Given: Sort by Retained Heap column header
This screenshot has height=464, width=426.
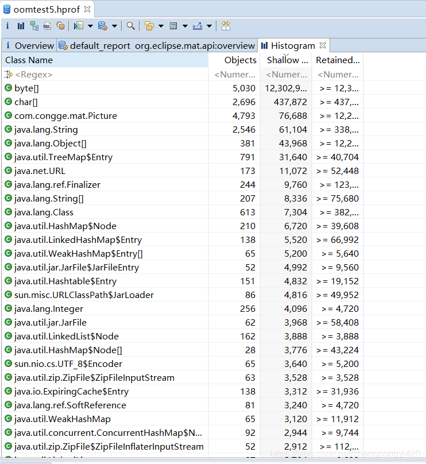Looking at the screenshot, I should click(338, 60).
